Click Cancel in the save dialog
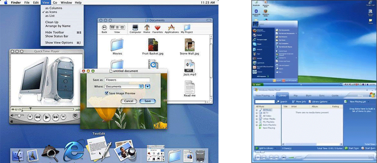Viewport: 377px width, 163px height. [x=129, y=101]
